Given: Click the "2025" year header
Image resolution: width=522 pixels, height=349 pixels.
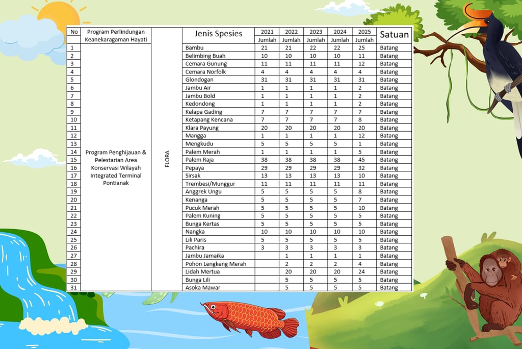Looking at the screenshot, I should click(x=364, y=32).
